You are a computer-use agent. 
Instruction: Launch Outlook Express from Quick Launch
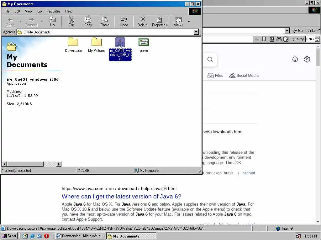coord(39,236)
